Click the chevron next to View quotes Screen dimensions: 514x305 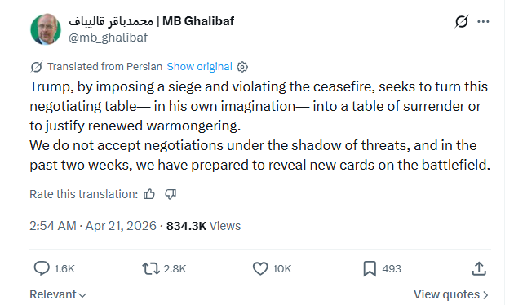click(485, 295)
